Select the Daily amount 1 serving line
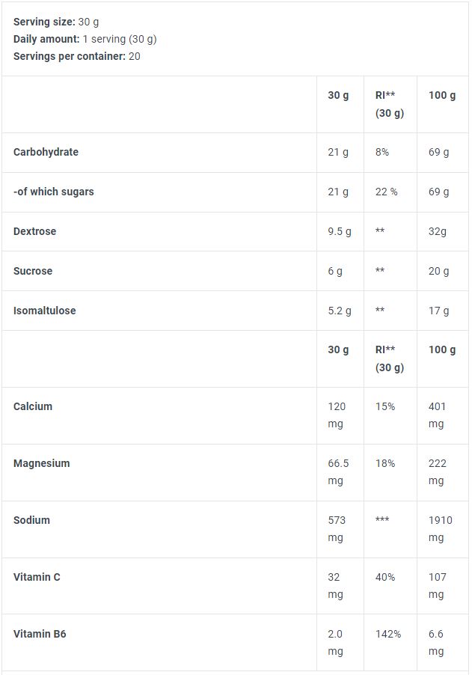This screenshot has width=472, height=675. 85,39
